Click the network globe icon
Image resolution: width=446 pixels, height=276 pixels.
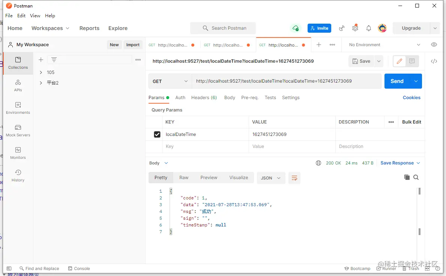pyautogui.click(x=318, y=163)
